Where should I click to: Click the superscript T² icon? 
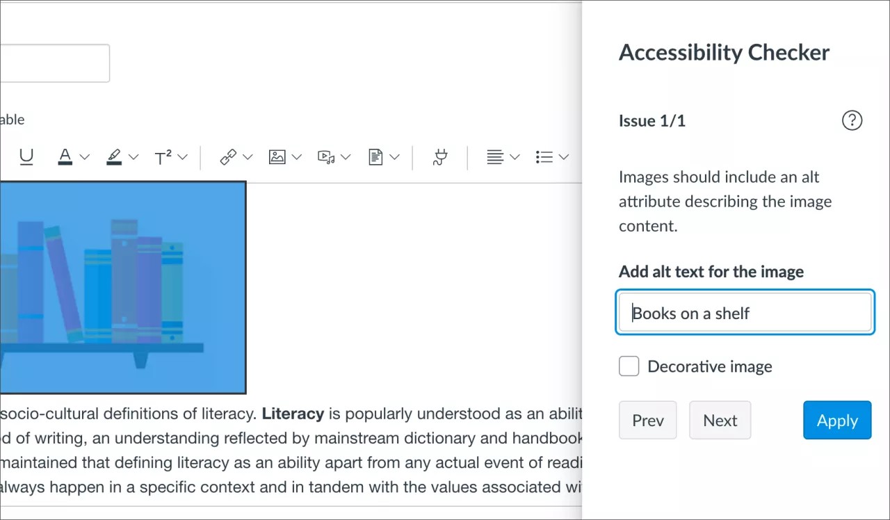tap(163, 158)
